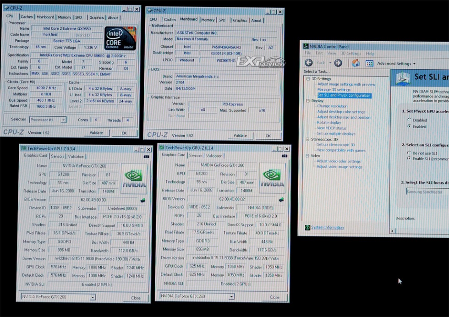Select Set SLI and PhysX configuration
The image size is (449, 317).
coord(344,95)
